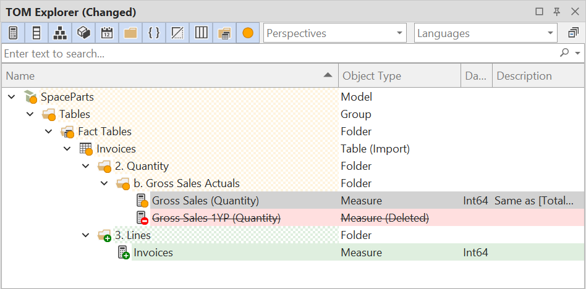Select Gross Sales (Quantity) measure

pos(206,201)
